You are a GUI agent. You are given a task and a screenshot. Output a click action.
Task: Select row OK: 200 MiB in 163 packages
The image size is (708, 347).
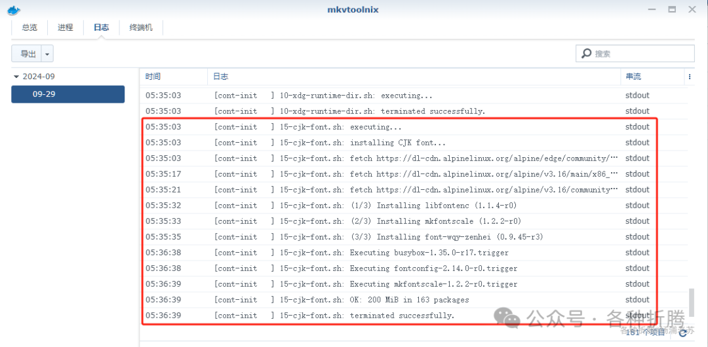click(414, 300)
